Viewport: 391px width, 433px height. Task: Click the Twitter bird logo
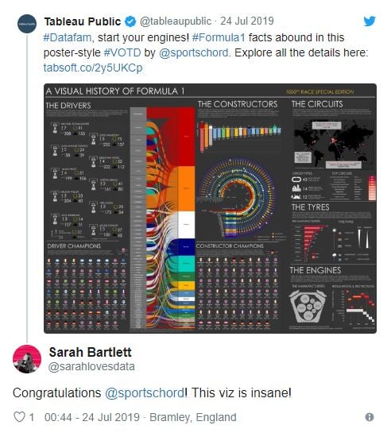(x=370, y=21)
